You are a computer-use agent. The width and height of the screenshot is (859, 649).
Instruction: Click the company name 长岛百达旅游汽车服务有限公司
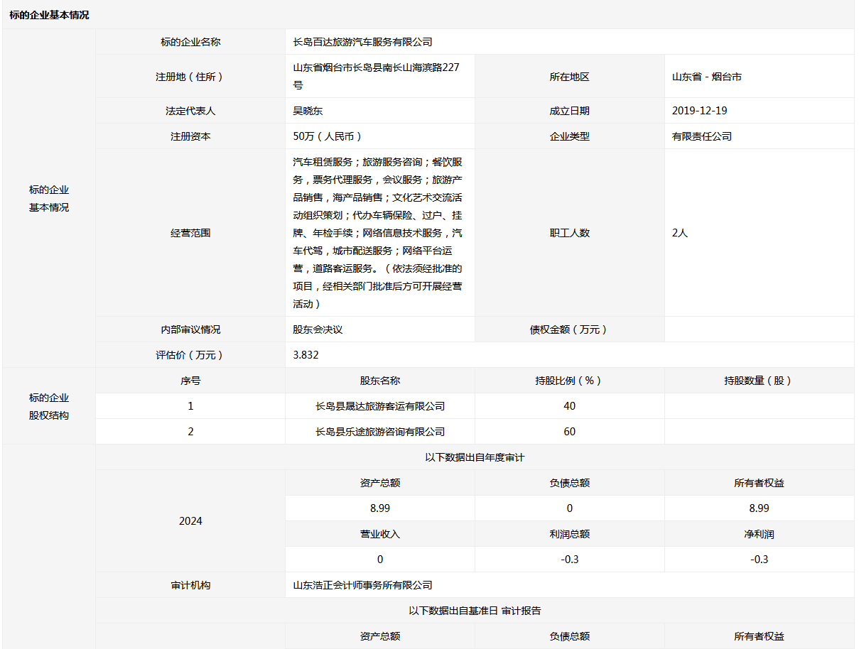pos(362,42)
